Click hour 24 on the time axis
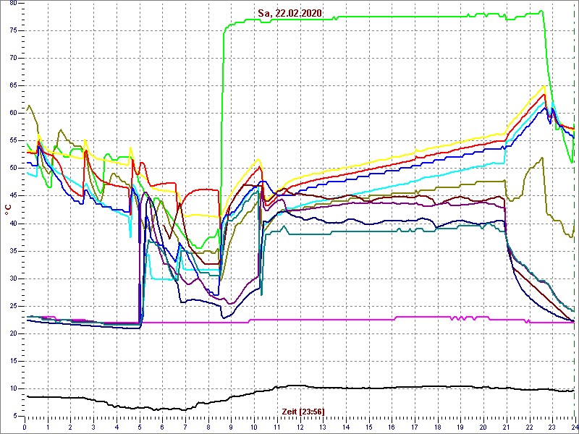Screen dimensions: 579x434 pos(574,426)
